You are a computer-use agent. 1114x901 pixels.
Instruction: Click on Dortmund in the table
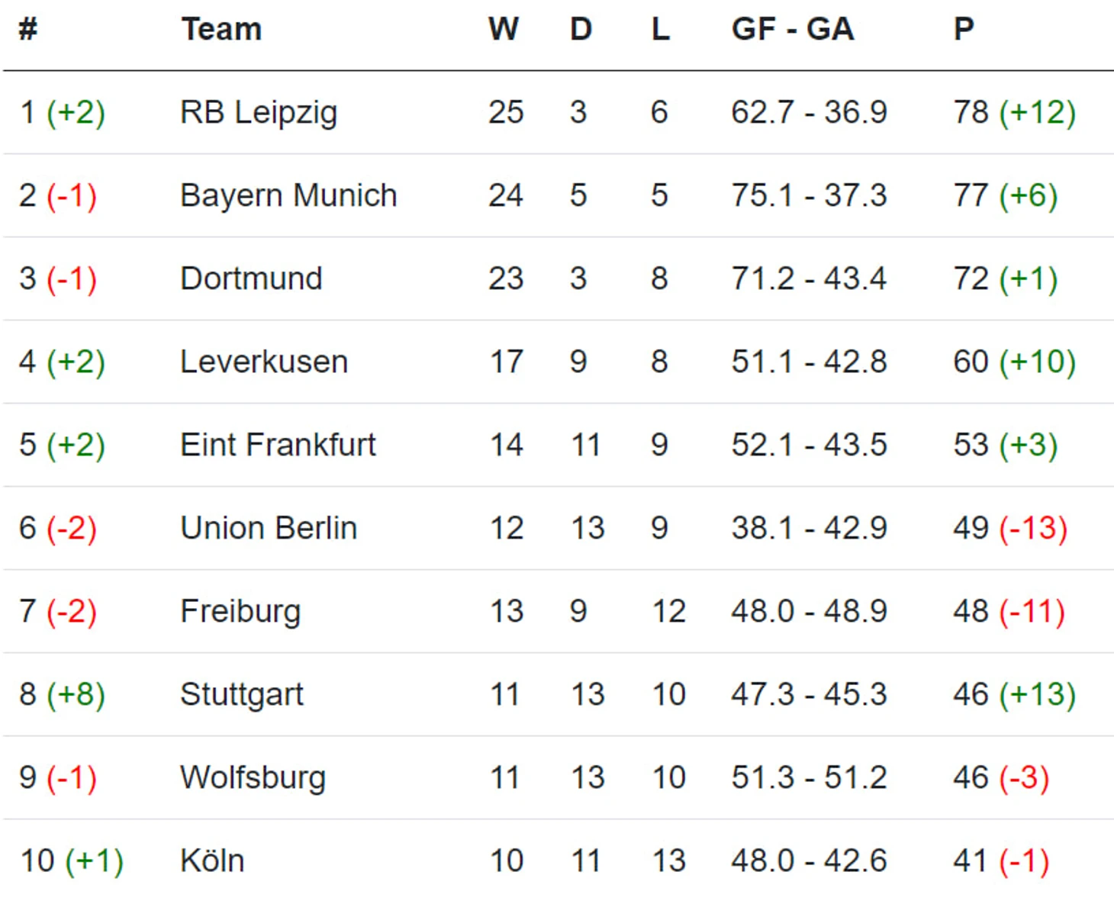click(251, 279)
